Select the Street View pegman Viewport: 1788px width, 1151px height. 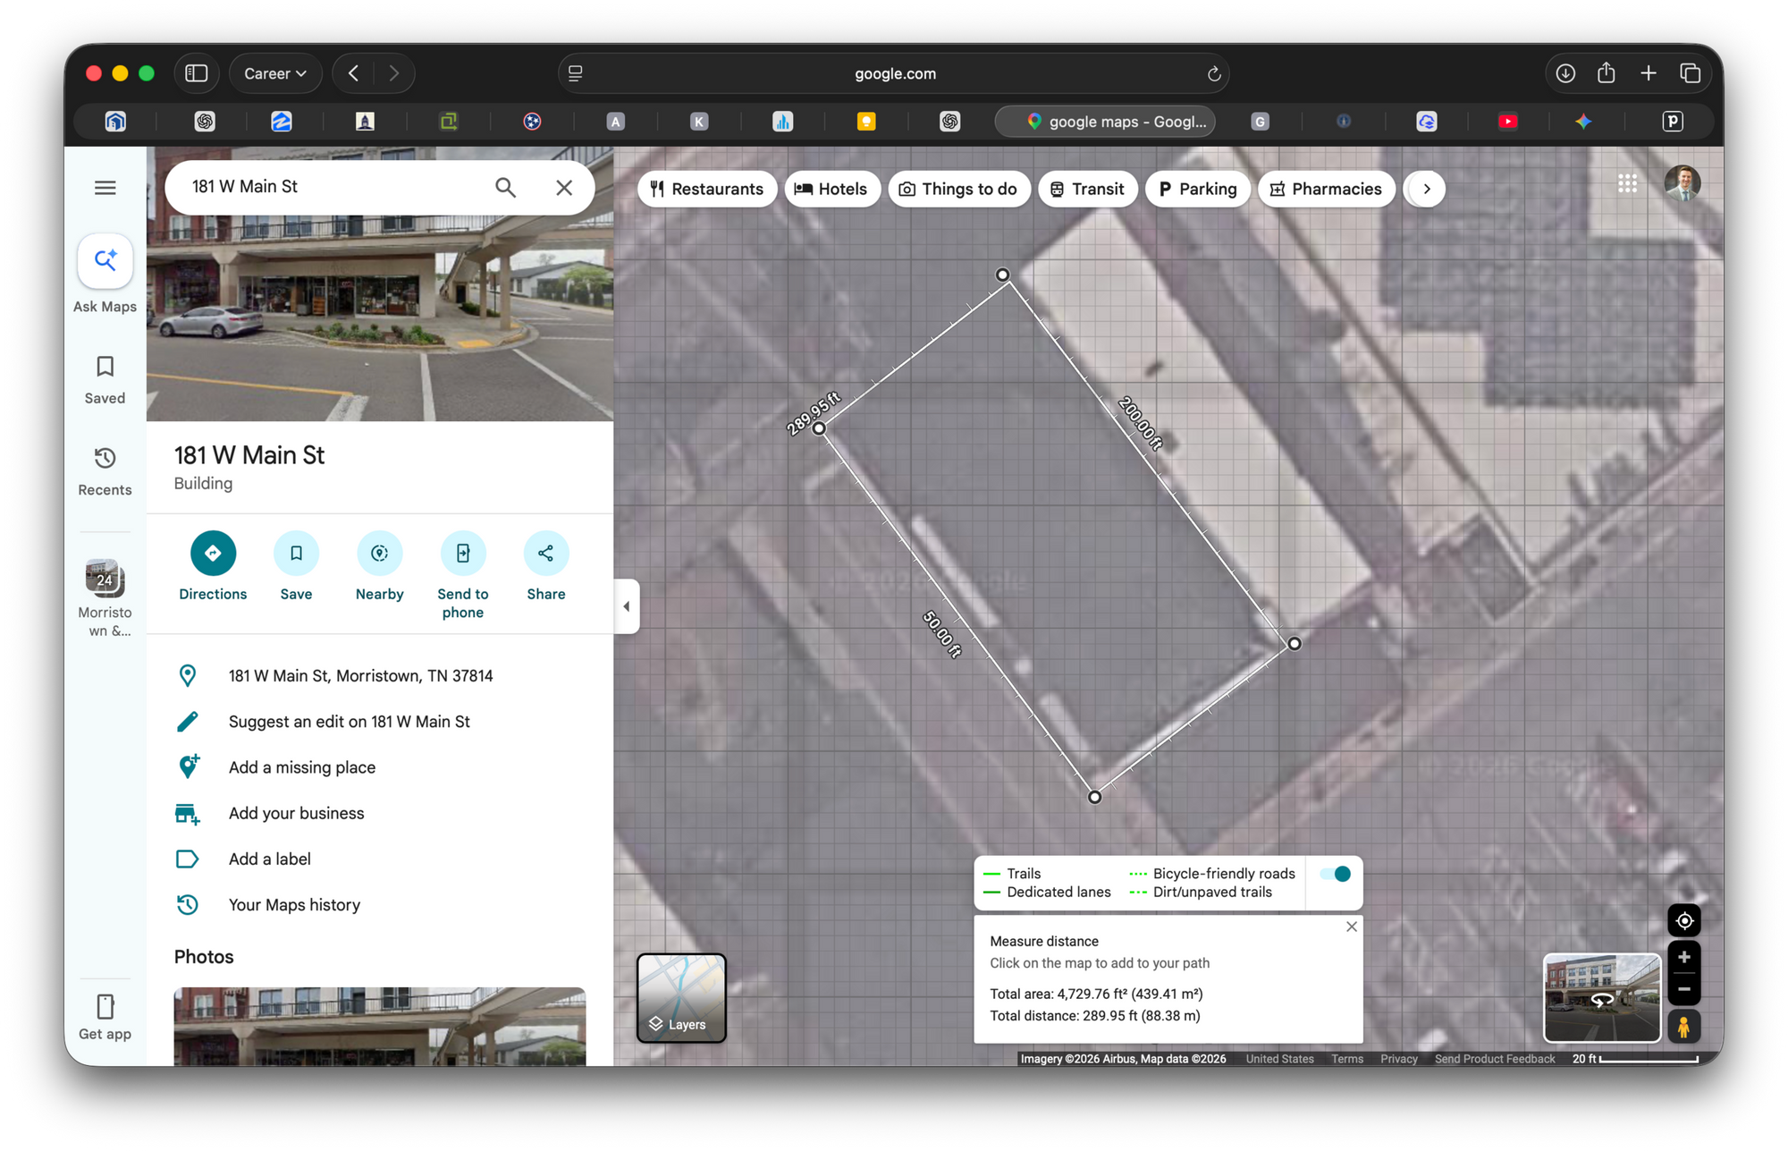tap(1684, 1027)
